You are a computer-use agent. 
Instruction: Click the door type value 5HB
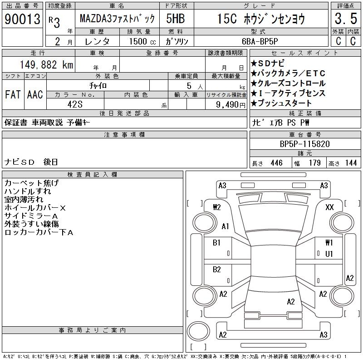coord(176,19)
